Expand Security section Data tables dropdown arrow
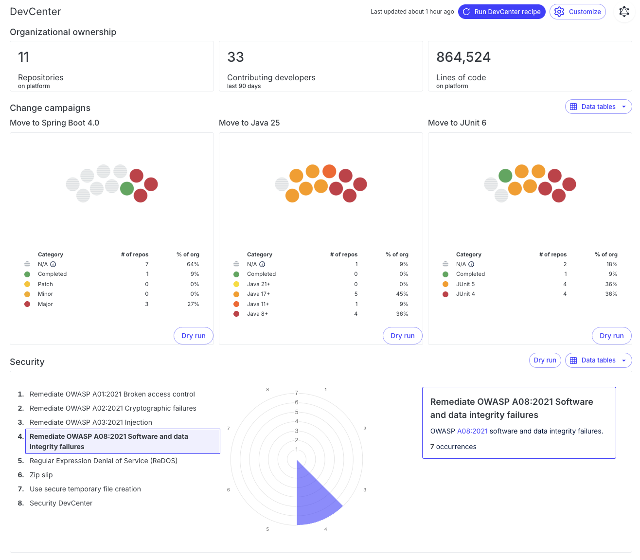640x560 pixels. tap(624, 360)
